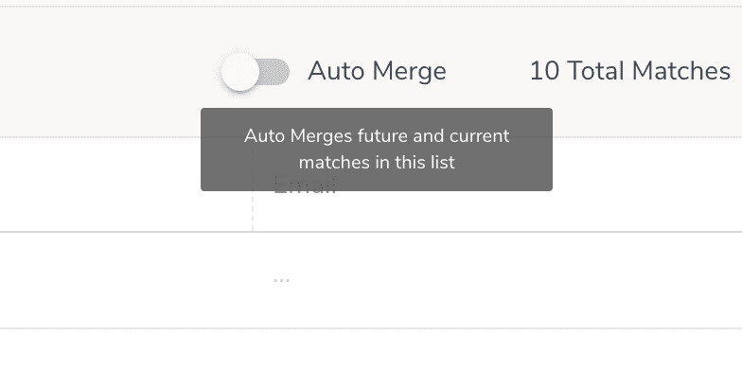Viewport: 742px width, 371px height.
Task: Enable the Auto Merge toggle switch
Action: point(256,72)
